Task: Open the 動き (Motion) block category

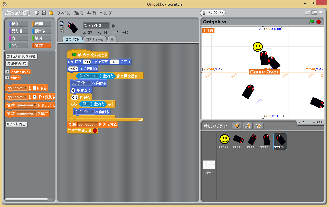Action: click(18, 24)
